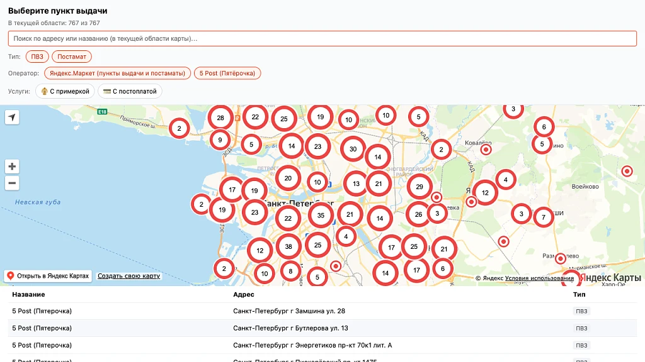Open Условия использования link

(x=539, y=278)
